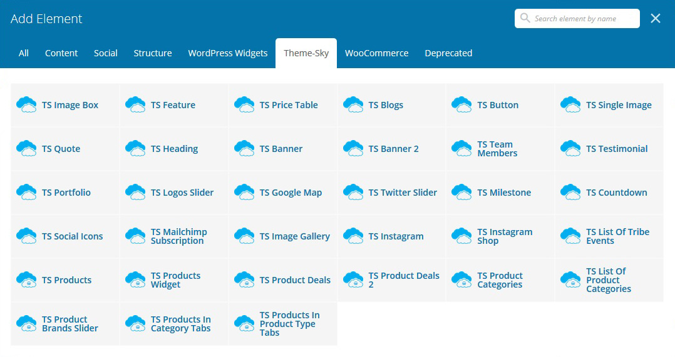675x357 pixels.
Task: Pick the cloud icon for TS Banner 2
Action: (353, 149)
